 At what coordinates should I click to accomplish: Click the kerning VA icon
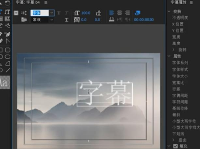point(77,20)
